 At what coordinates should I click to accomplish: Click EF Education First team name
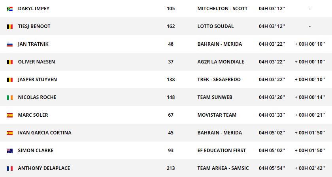coord(221,151)
